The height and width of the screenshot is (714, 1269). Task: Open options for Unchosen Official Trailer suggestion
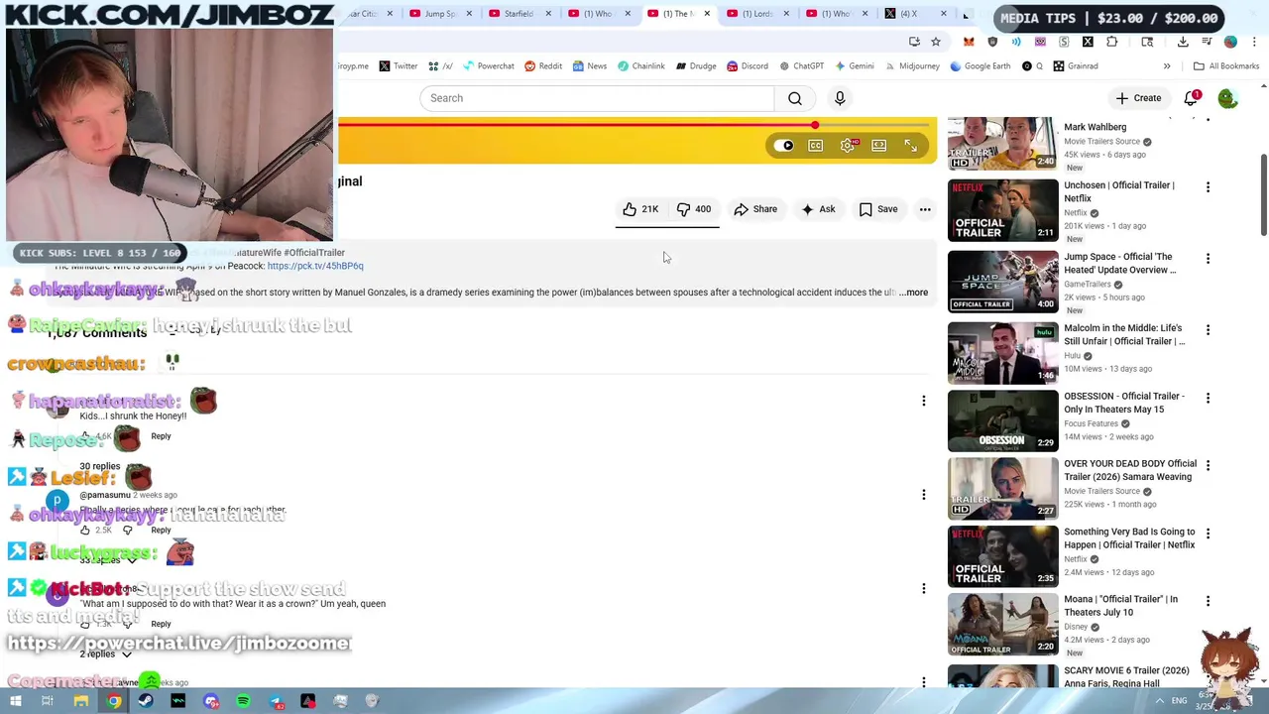coord(1208,187)
